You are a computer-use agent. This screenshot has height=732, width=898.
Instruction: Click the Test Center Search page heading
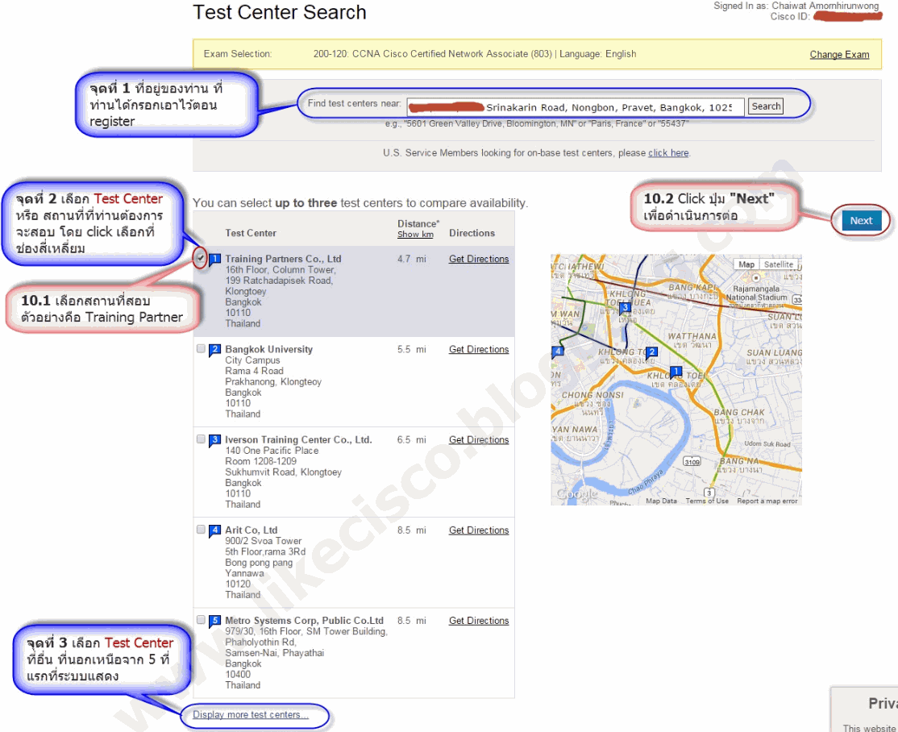(x=280, y=12)
